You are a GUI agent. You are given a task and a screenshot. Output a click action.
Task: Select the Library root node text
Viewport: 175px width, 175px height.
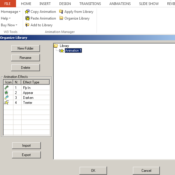pyautogui.click(x=64, y=46)
